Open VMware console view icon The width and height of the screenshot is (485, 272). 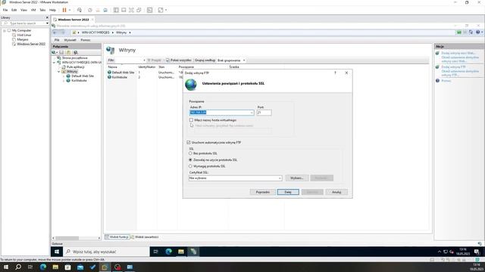click(150, 10)
